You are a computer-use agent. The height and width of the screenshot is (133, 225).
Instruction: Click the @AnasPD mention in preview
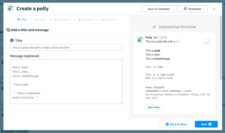(x=159, y=87)
